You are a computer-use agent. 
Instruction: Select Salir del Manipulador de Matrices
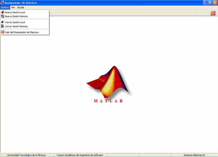[x=25, y=32]
